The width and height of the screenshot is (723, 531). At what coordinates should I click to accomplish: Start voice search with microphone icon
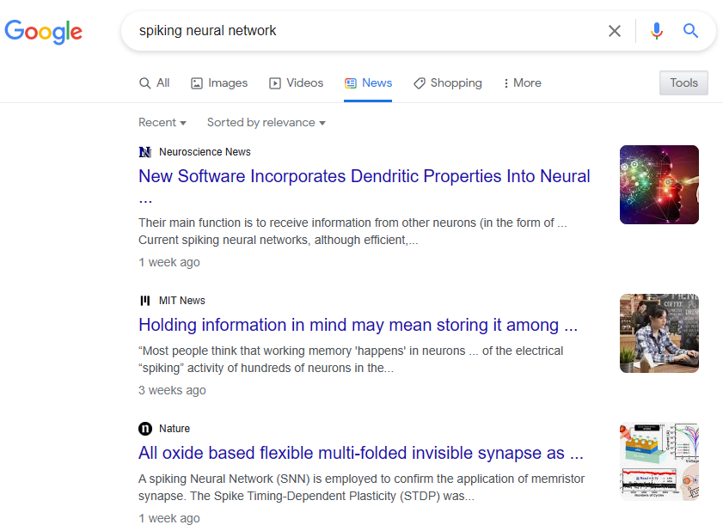(657, 31)
